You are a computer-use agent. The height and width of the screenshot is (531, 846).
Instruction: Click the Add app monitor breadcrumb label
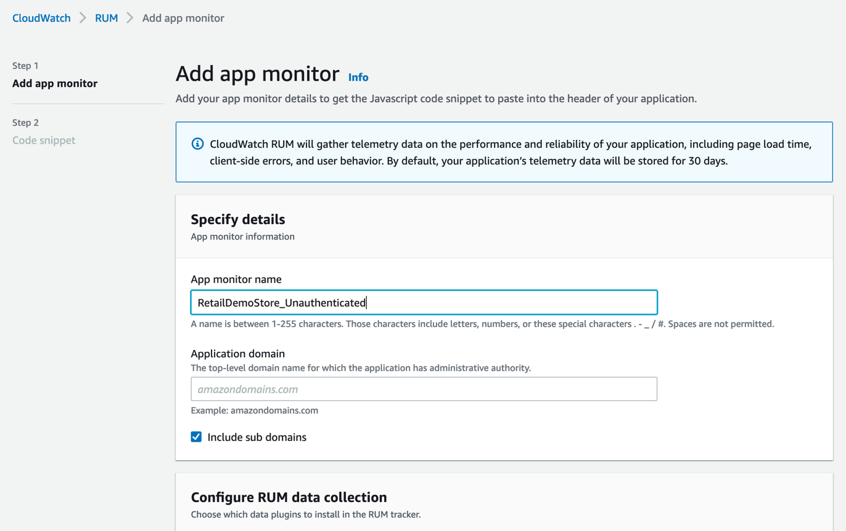click(x=183, y=18)
